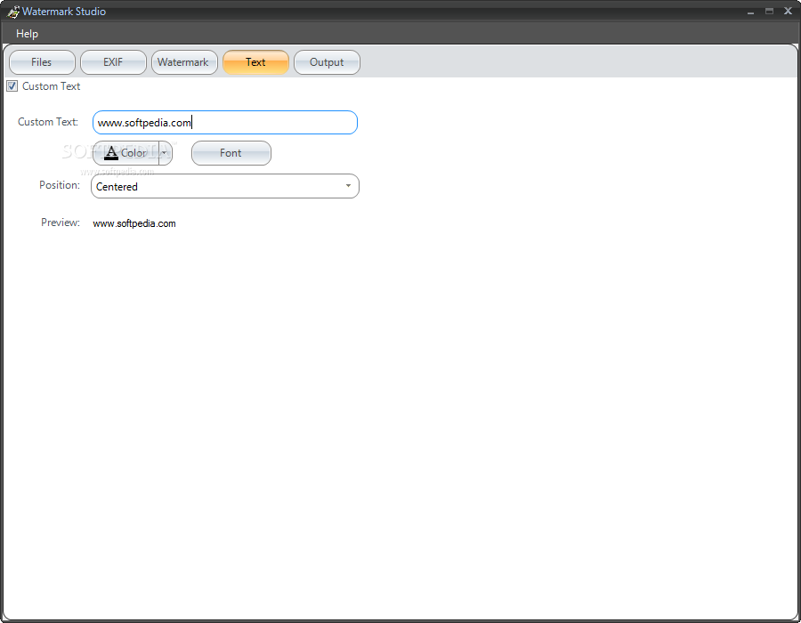
Task: Expand the Color button dropdown arrow
Action: 165,153
